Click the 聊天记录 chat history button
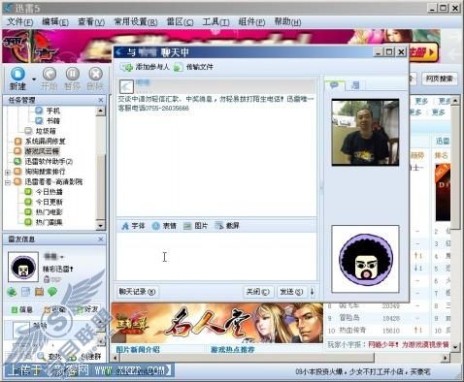Screen dimensions: 464x382 coord(137,292)
